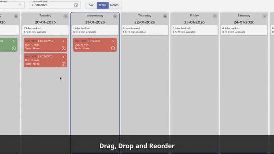The height and width of the screenshot is (154, 274).
Task: Click info icon on the green job card
Action: 14,48
